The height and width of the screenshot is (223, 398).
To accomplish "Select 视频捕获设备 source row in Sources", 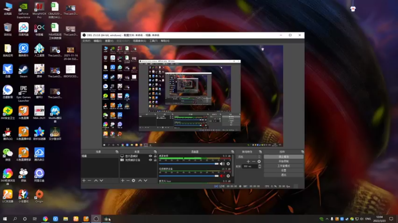I will point(138,160).
